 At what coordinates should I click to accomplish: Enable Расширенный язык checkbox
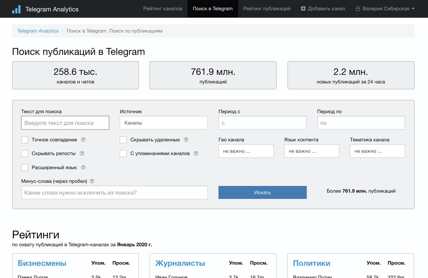tap(25, 168)
